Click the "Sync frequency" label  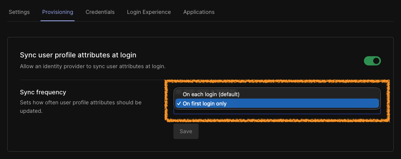[43, 92]
